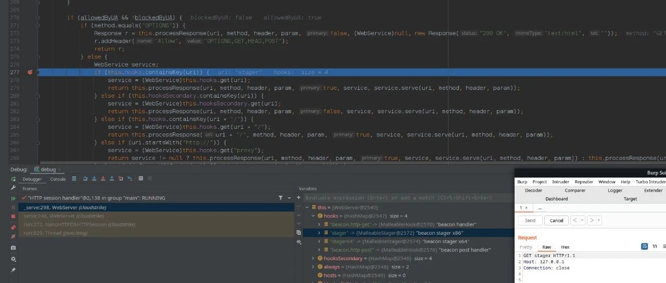Toggle the breakpoint on line 277

30,72
